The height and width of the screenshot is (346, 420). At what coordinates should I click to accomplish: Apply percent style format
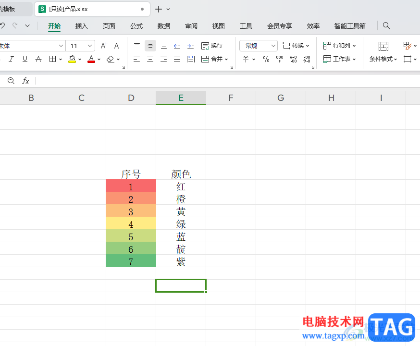point(266,59)
